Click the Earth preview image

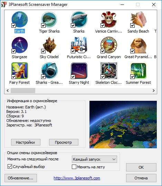click(123, 124)
